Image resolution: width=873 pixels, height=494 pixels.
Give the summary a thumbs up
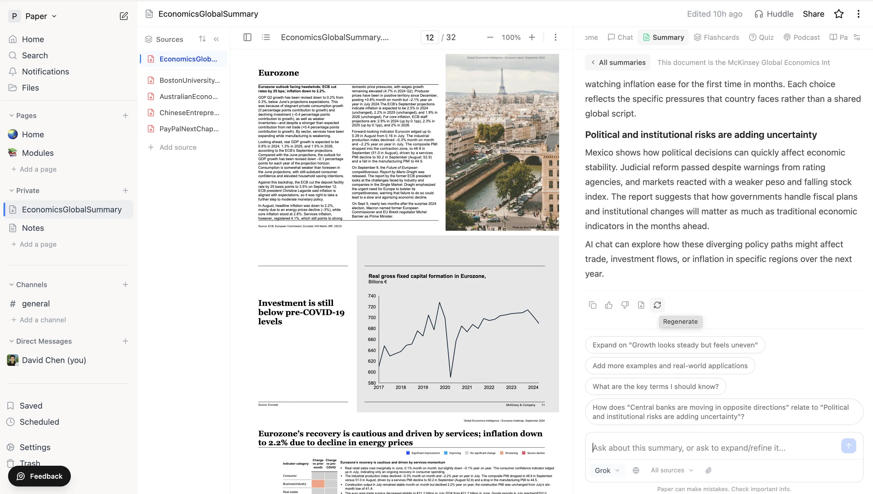click(x=608, y=305)
